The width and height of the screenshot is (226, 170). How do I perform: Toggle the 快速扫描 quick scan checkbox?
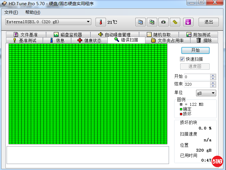[x=182, y=59]
